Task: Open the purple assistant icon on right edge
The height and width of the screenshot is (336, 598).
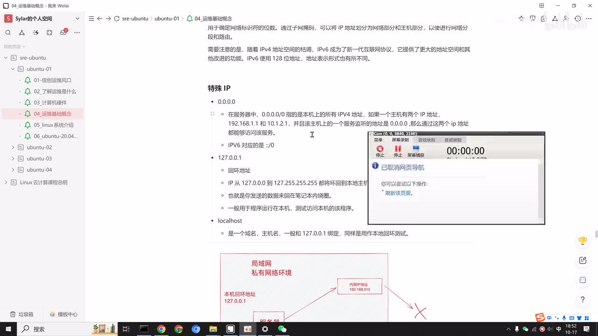Action: [583, 280]
